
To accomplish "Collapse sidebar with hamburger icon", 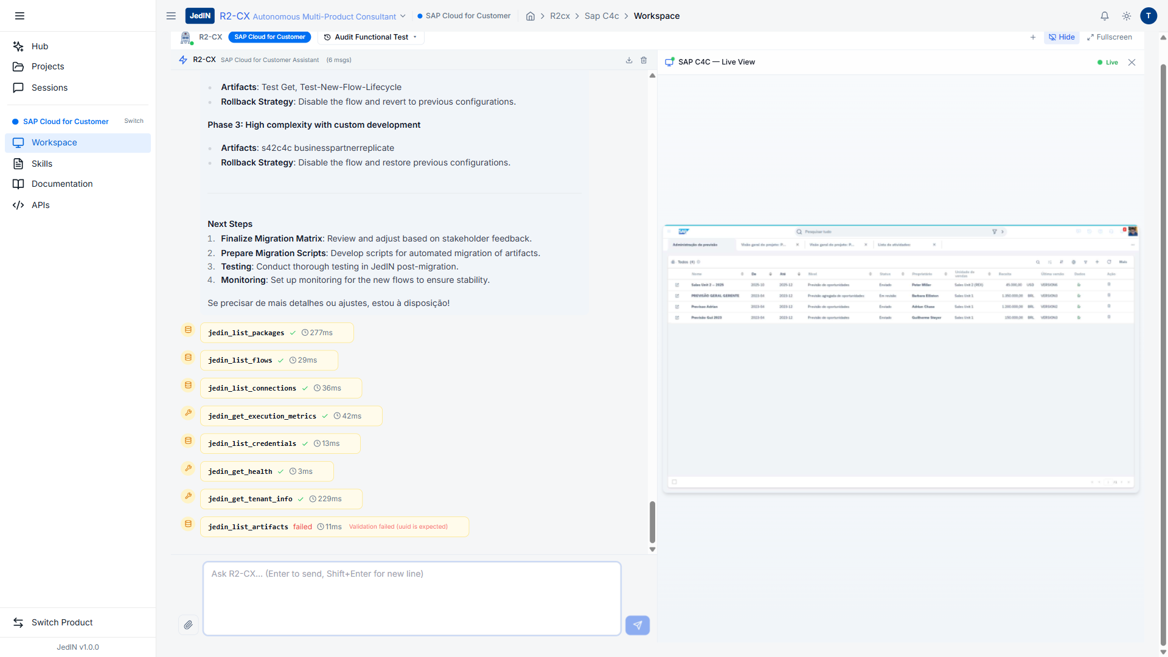I will pyautogui.click(x=19, y=16).
